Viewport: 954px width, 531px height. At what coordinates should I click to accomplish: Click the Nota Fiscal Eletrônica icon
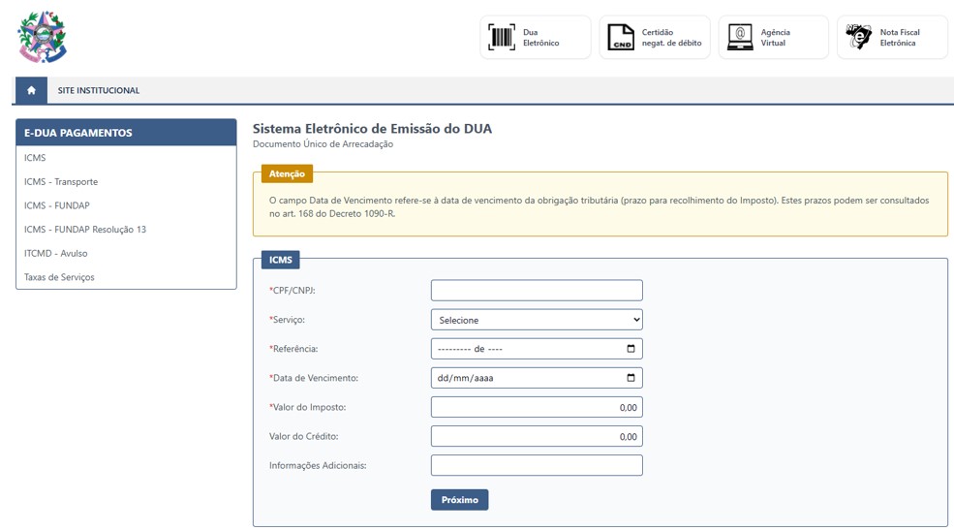[x=859, y=38]
